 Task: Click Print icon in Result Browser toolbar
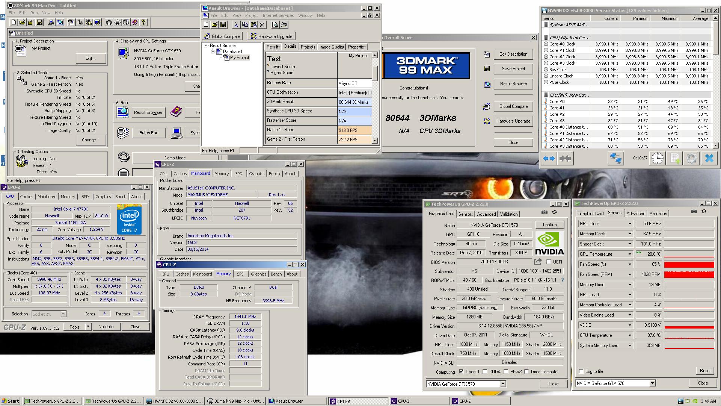pyautogui.click(x=284, y=25)
